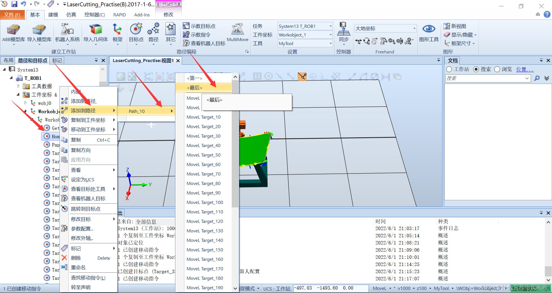Close the LaserCutting_Practise:视图1 tab
This screenshot has width=552, height=293.
178,61
